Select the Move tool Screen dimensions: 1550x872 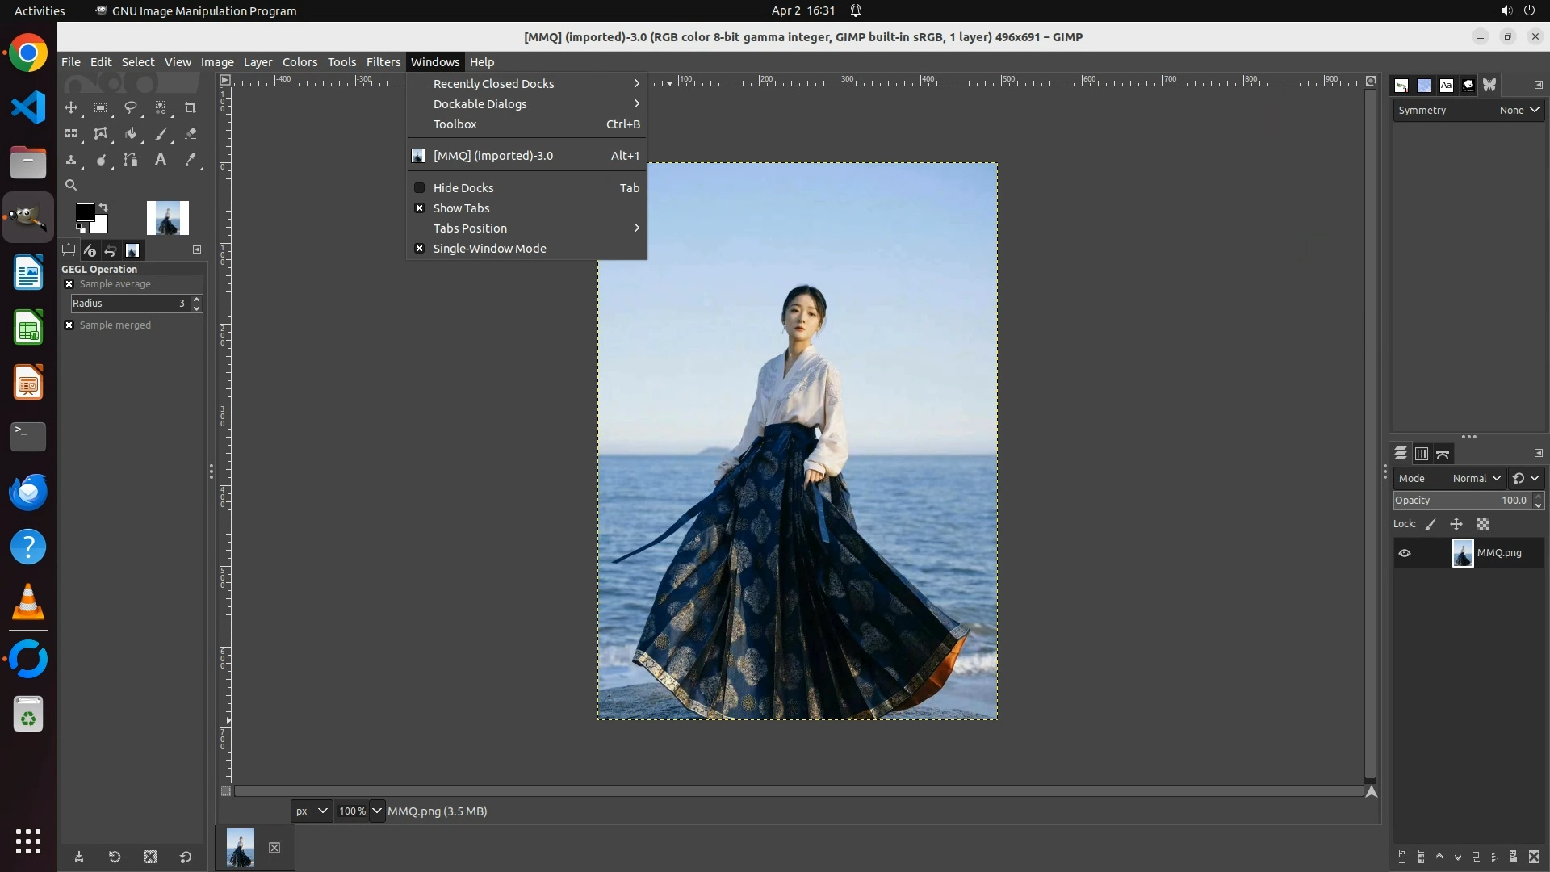[71, 107]
